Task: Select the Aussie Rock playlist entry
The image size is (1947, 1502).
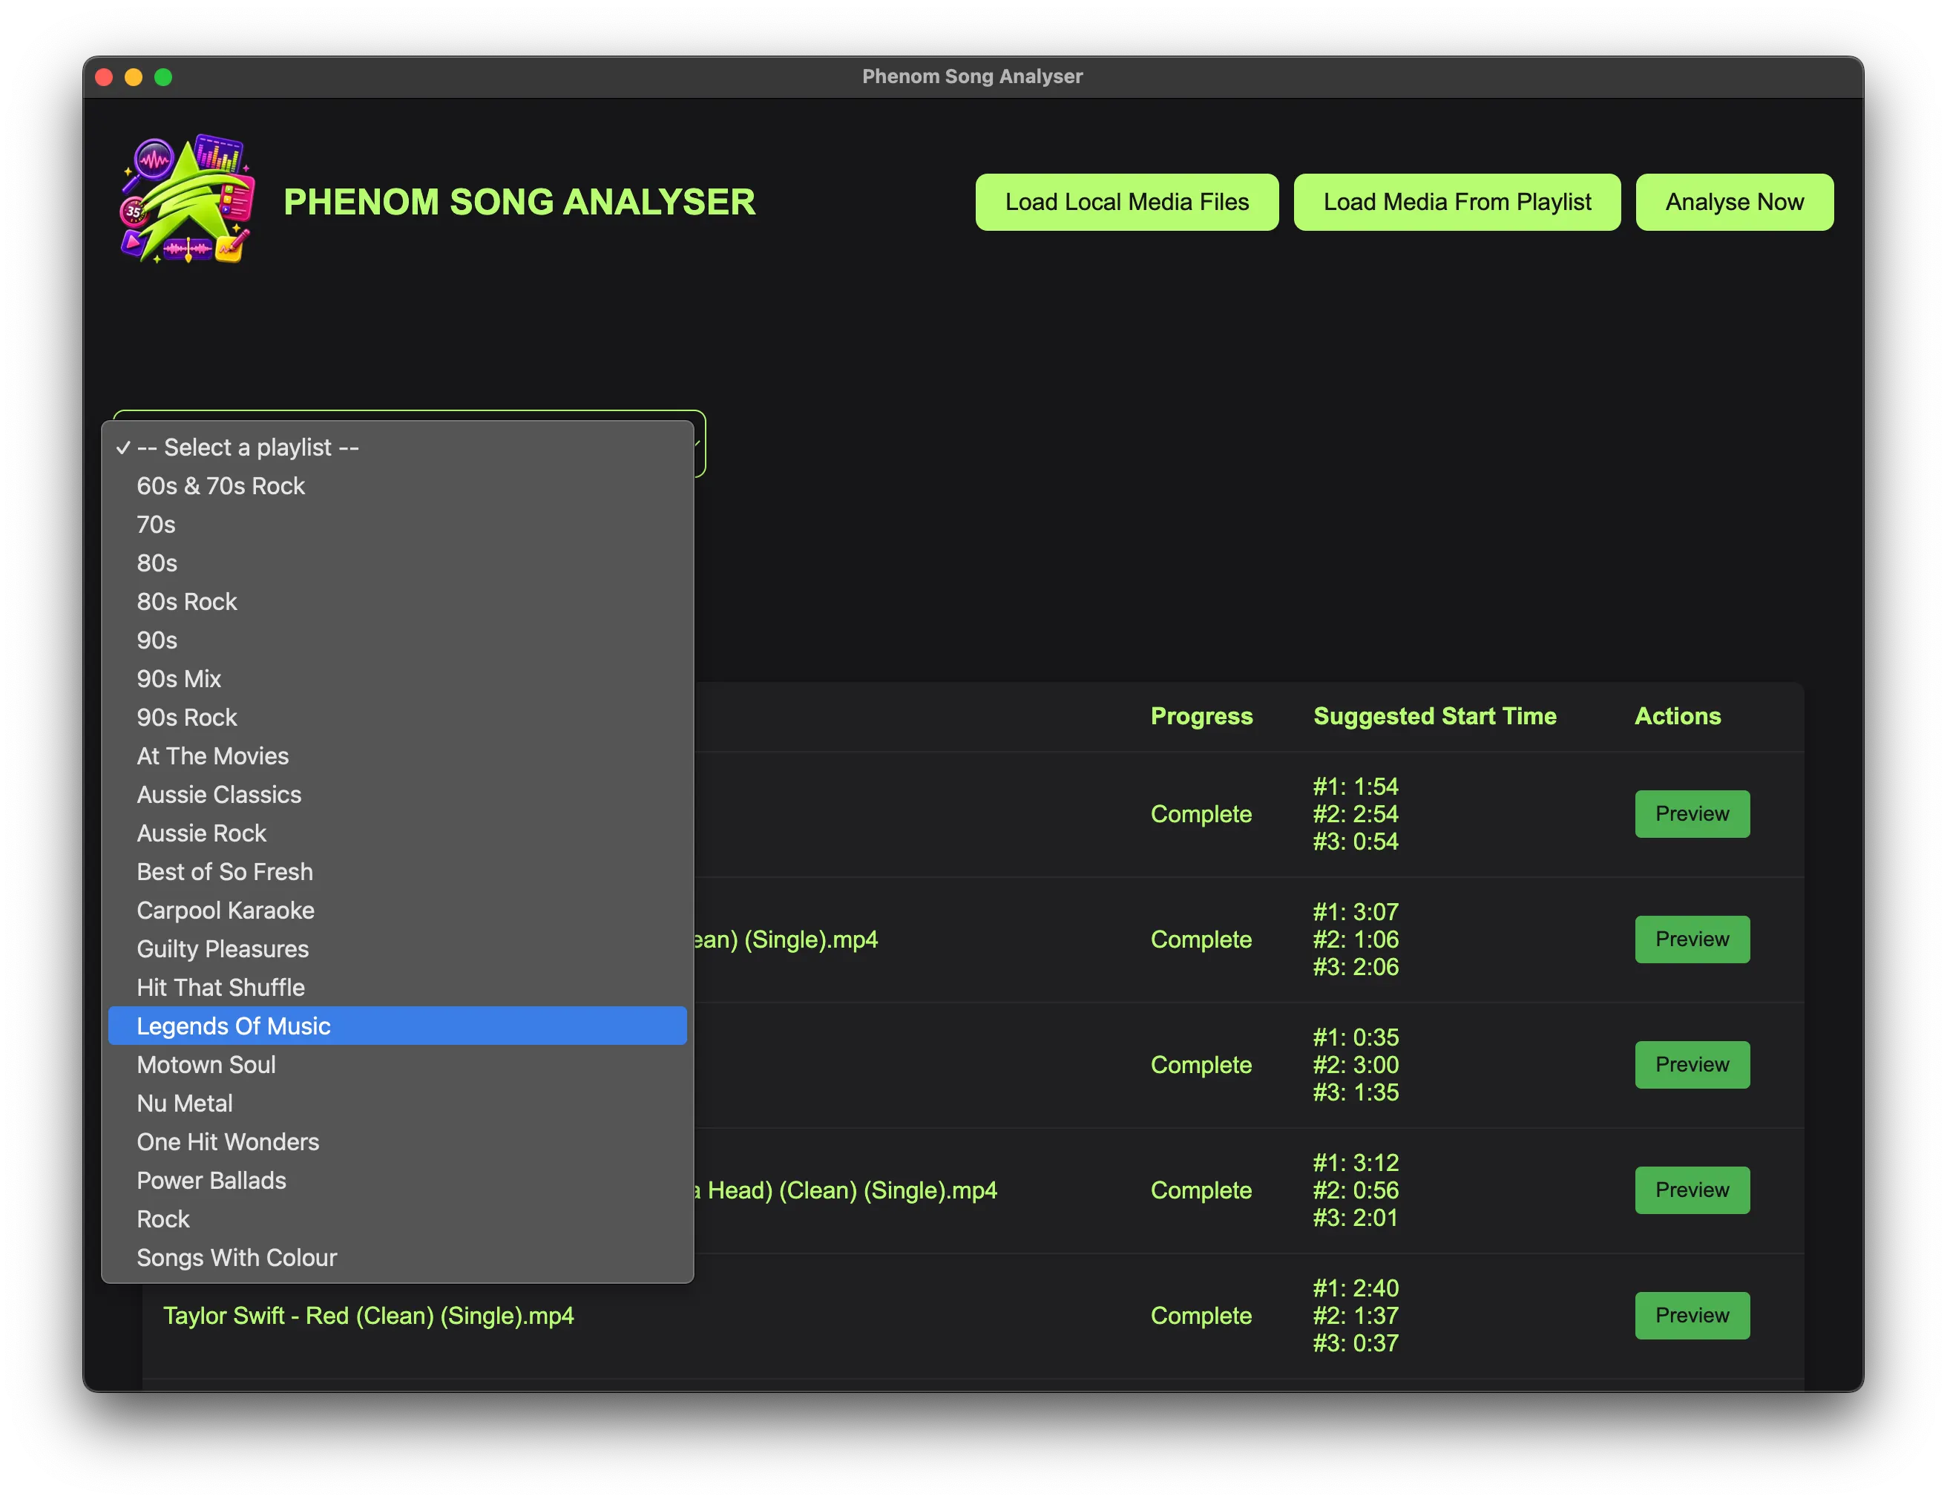Action: coord(398,833)
